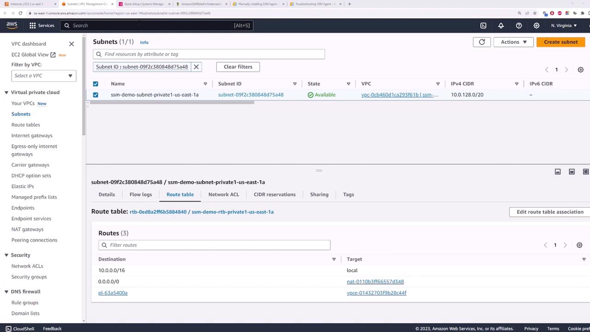
Task: Open the Services grid menu
Action: pyautogui.click(x=42, y=25)
